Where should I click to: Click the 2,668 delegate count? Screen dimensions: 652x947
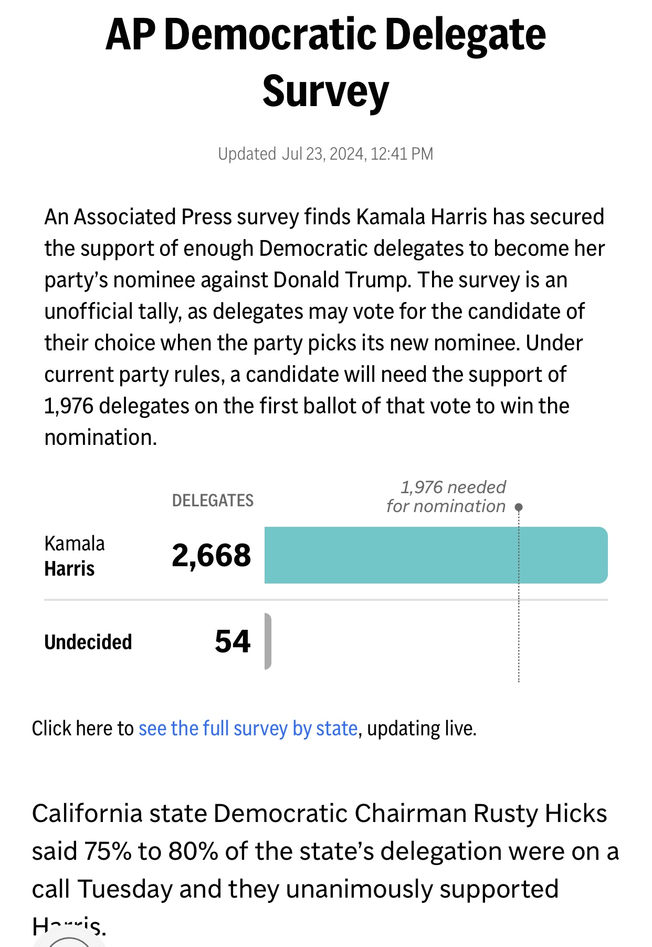coord(211,555)
